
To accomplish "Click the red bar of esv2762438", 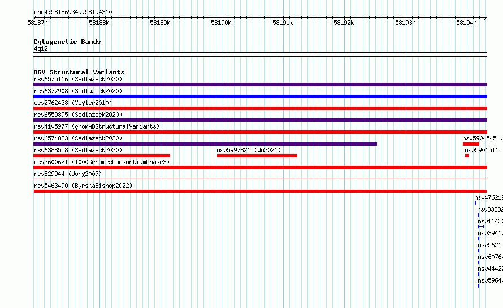I will tap(260, 108).
